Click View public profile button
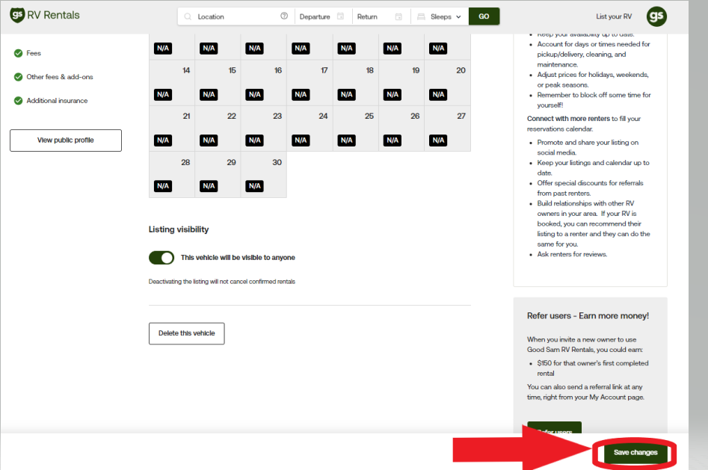The image size is (708, 470). coord(66,140)
